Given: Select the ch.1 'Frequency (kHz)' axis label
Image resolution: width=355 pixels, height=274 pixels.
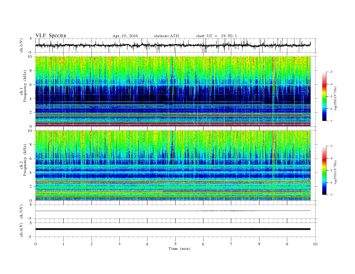Looking at the screenshot, I should coord(25,86).
